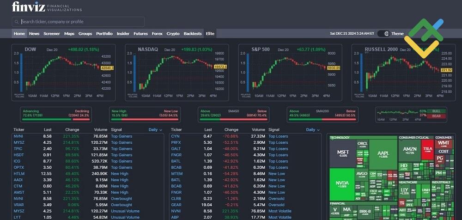
Task: Select Groups in the navigation bar
Action: coord(85,34)
